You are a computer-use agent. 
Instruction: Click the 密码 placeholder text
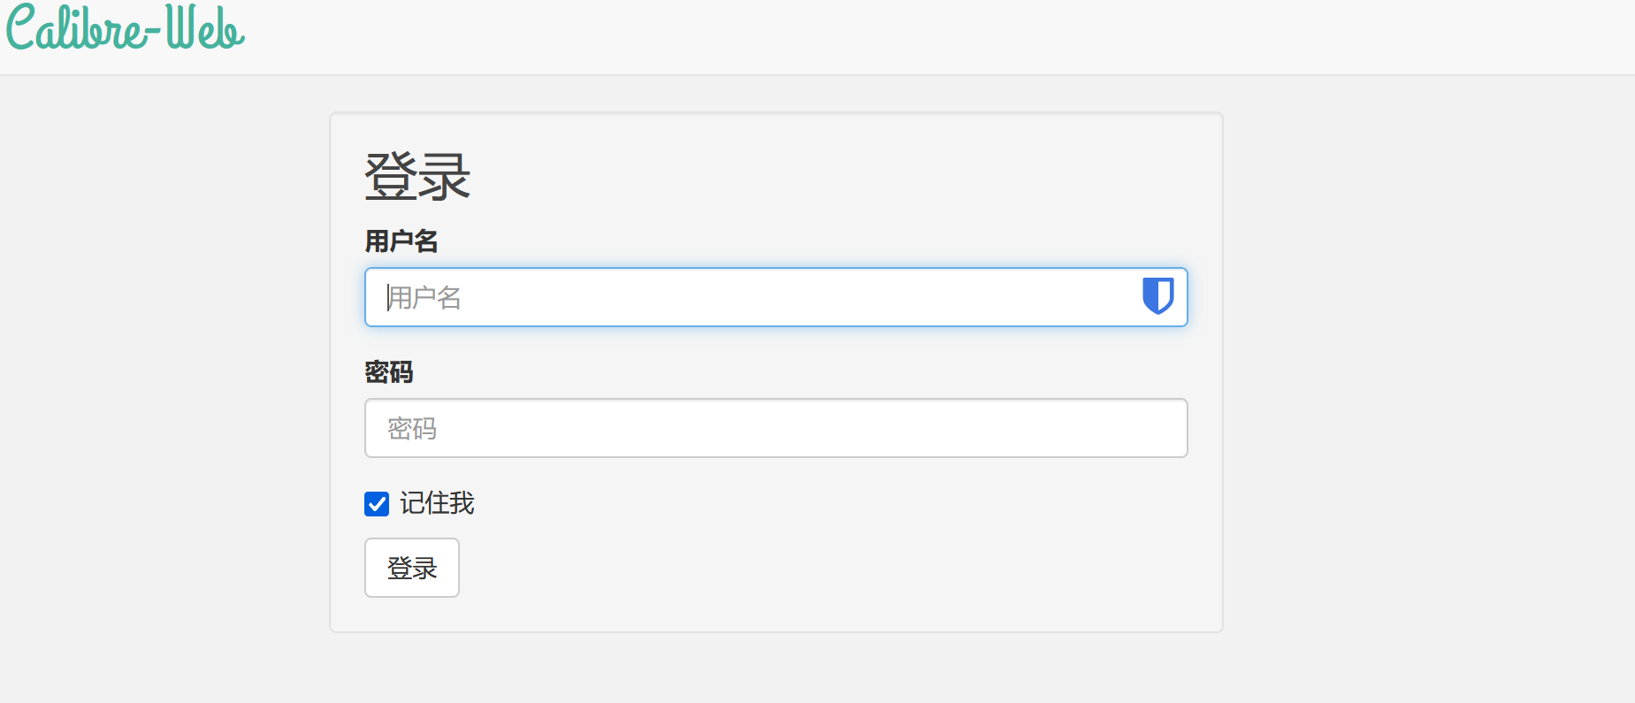[412, 429]
